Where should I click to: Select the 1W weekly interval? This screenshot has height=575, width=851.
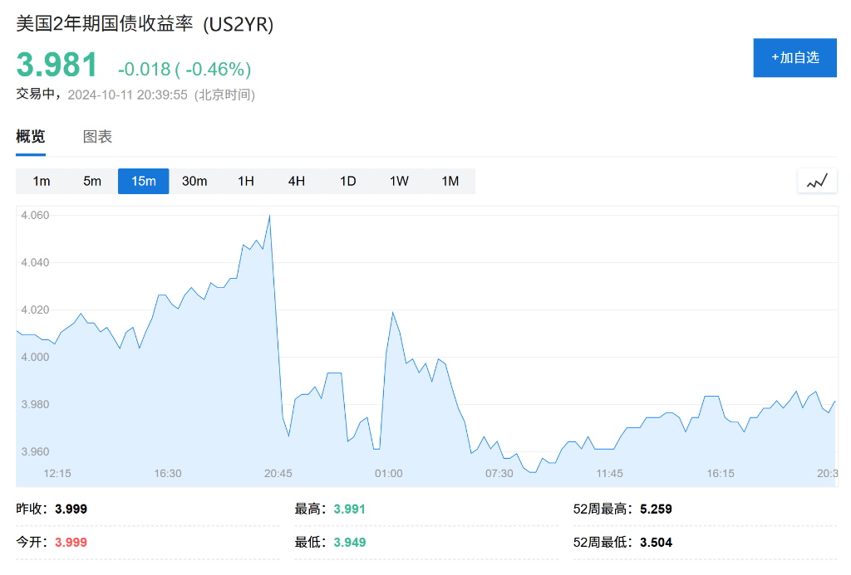point(399,181)
